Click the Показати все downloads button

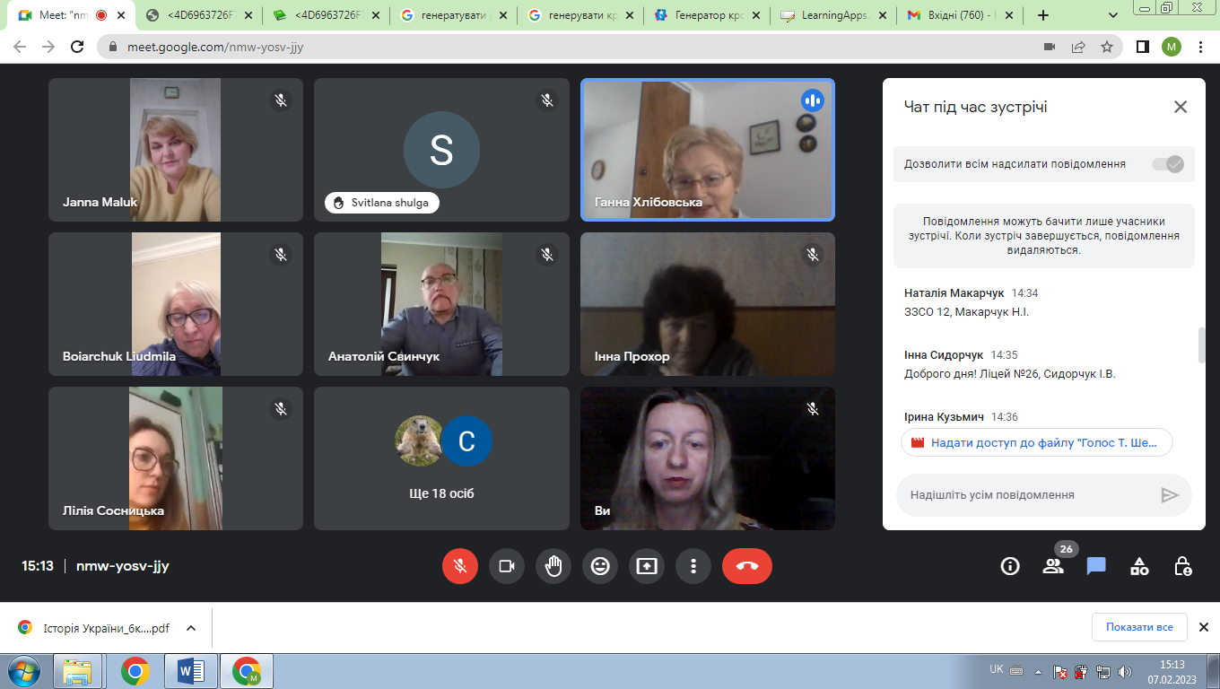(x=1139, y=627)
